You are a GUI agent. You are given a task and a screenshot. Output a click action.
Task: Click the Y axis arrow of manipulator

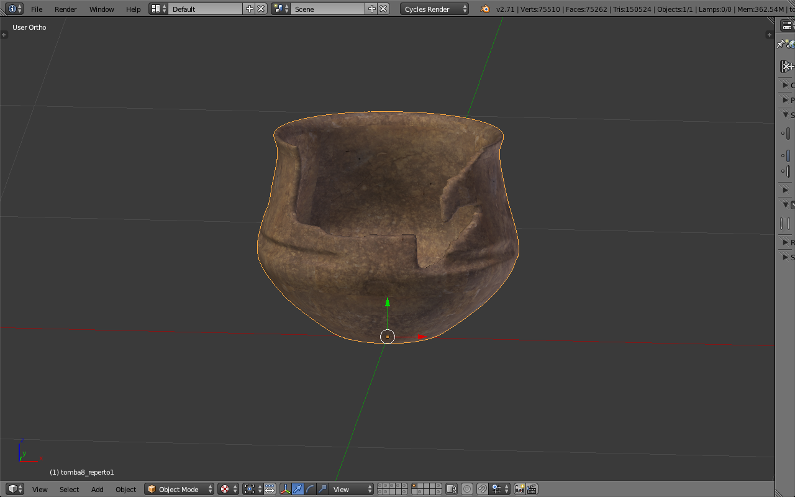pyautogui.click(x=388, y=303)
